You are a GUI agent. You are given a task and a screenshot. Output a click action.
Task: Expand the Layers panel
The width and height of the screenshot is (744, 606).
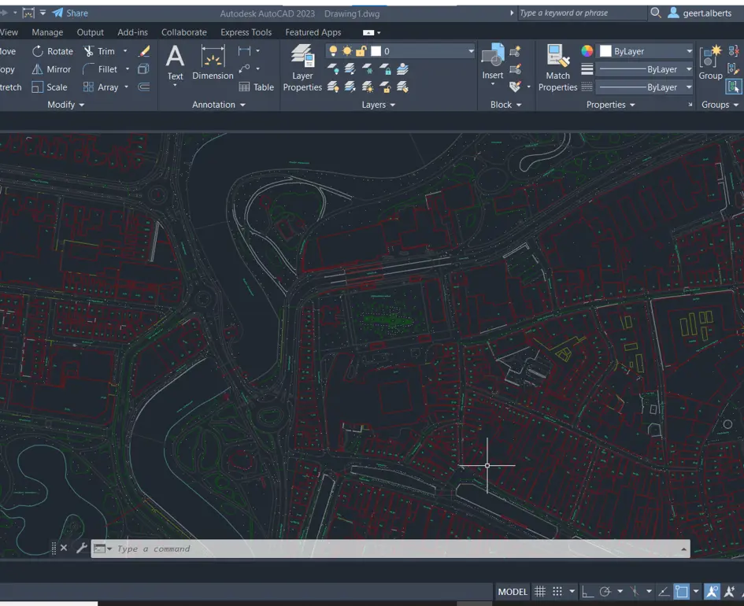click(378, 105)
